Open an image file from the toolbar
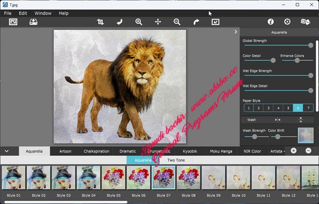Screen dimensions: 319x204 pos(13,22)
